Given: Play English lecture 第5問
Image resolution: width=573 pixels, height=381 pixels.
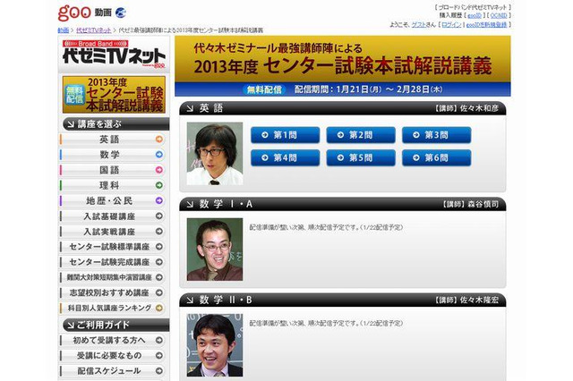Looking at the screenshot, I should point(361,158).
